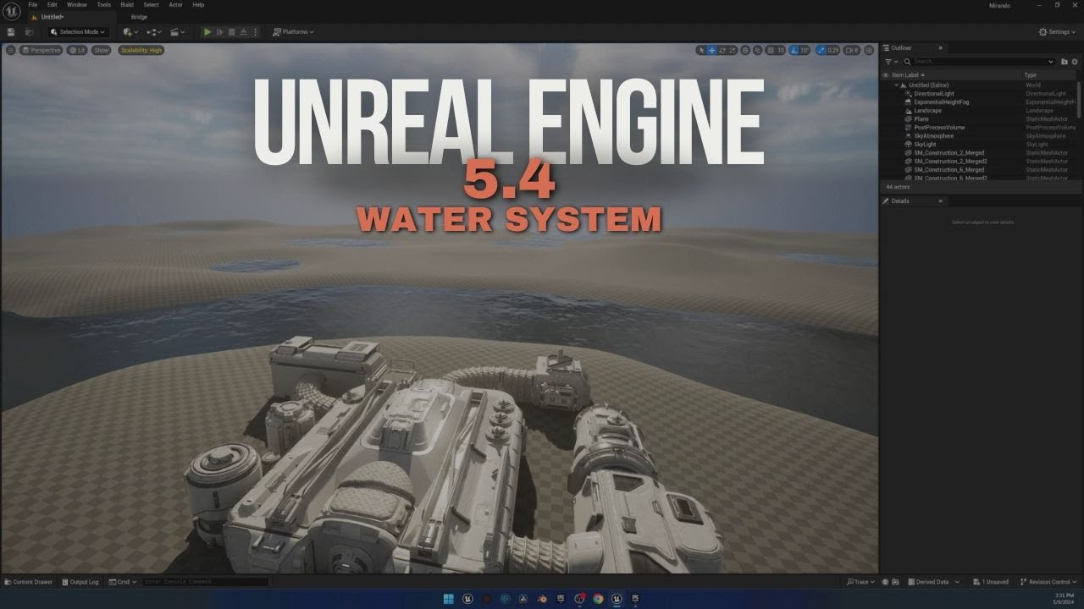1084x609 pixels.
Task: Click the Scalability: High label
Action: (141, 50)
